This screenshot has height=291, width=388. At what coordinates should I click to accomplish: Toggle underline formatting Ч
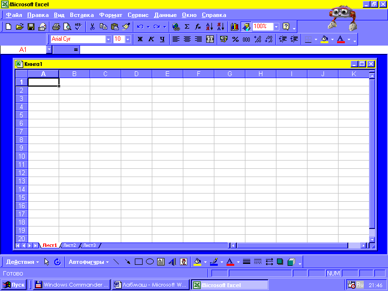[x=162, y=39]
